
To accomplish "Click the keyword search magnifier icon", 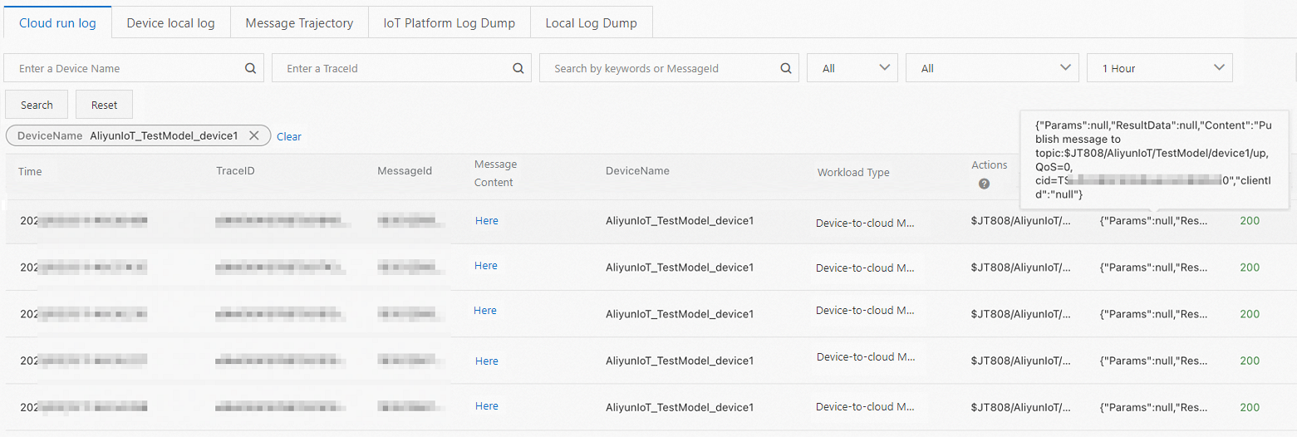I will (785, 69).
